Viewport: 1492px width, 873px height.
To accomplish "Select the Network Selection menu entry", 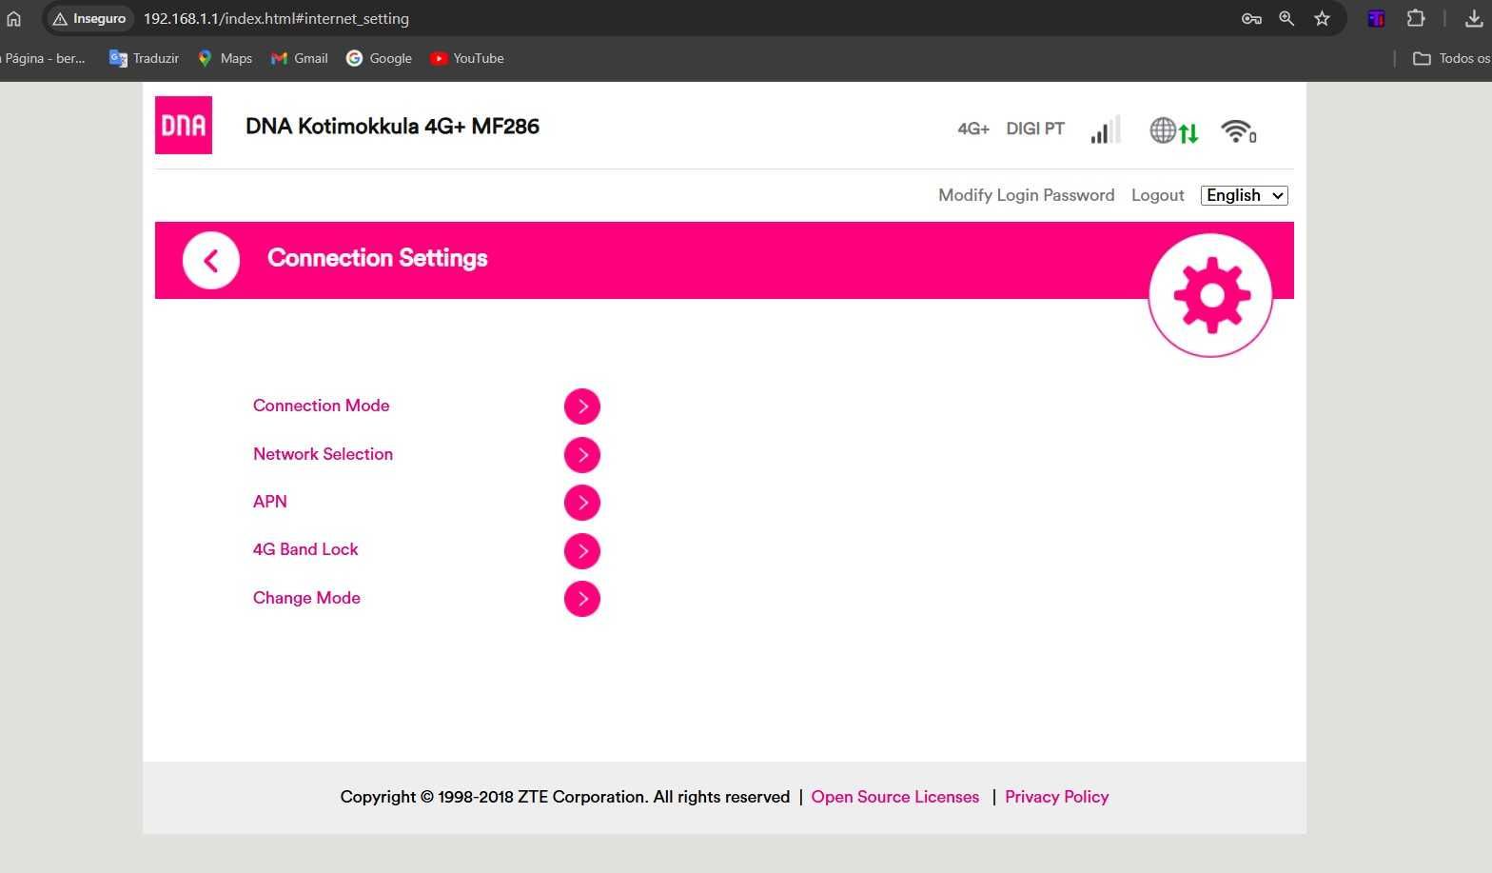I will point(323,454).
